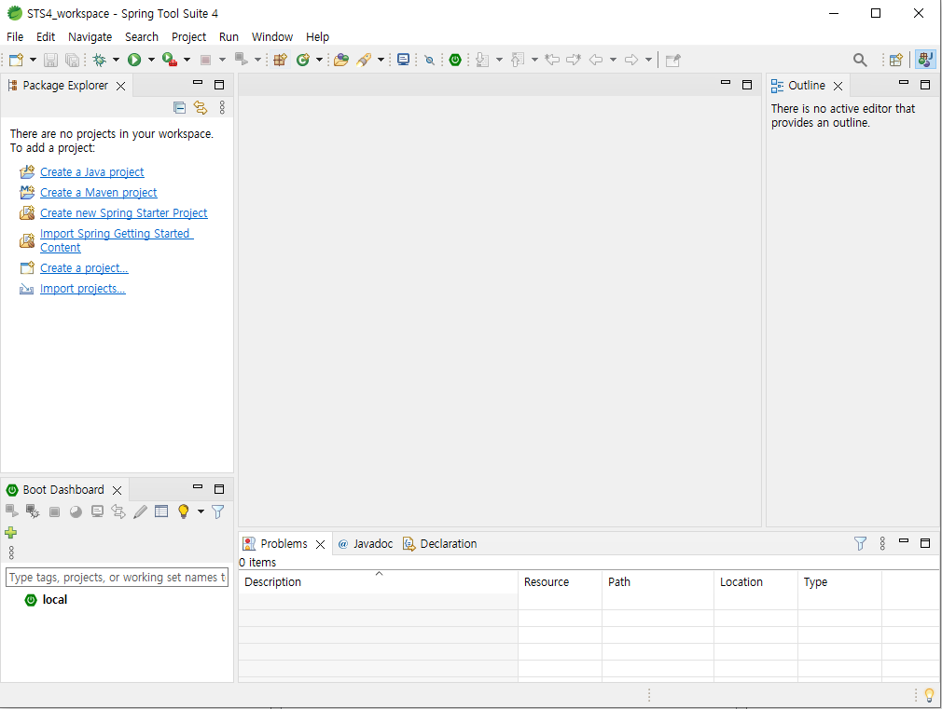
Task: Click the New wizard toolbar icon
Action: pyautogui.click(x=16, y=60)
